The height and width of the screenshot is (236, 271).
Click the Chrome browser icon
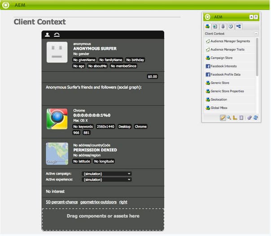(57, 119)
